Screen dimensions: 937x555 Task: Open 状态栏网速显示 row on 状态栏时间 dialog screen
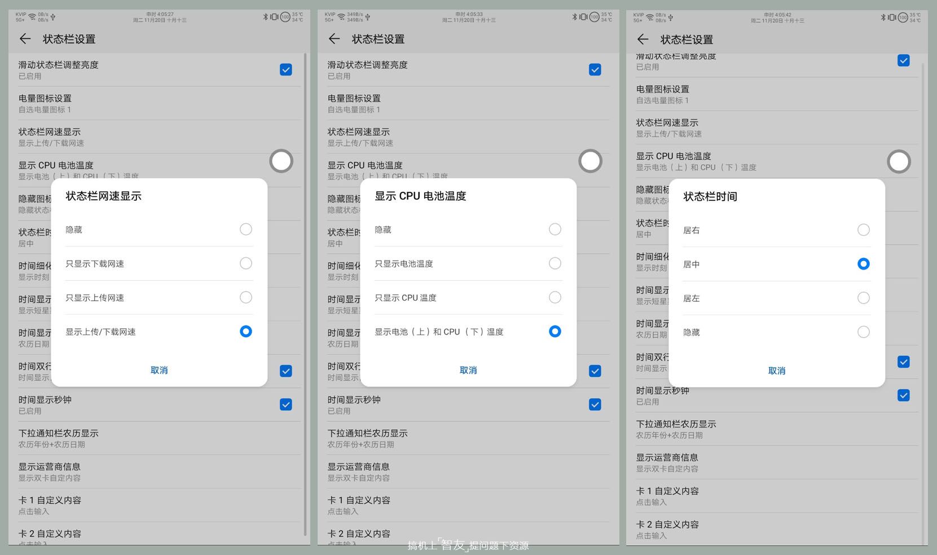(x=777, y=127)
